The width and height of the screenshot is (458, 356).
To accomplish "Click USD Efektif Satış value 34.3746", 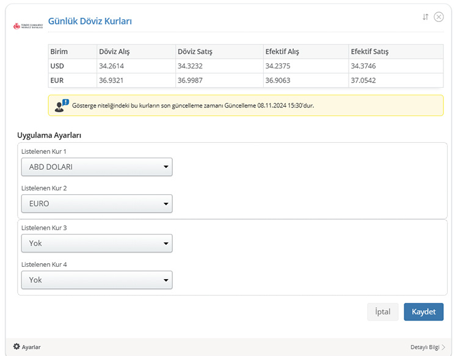I will coord(363,66).
